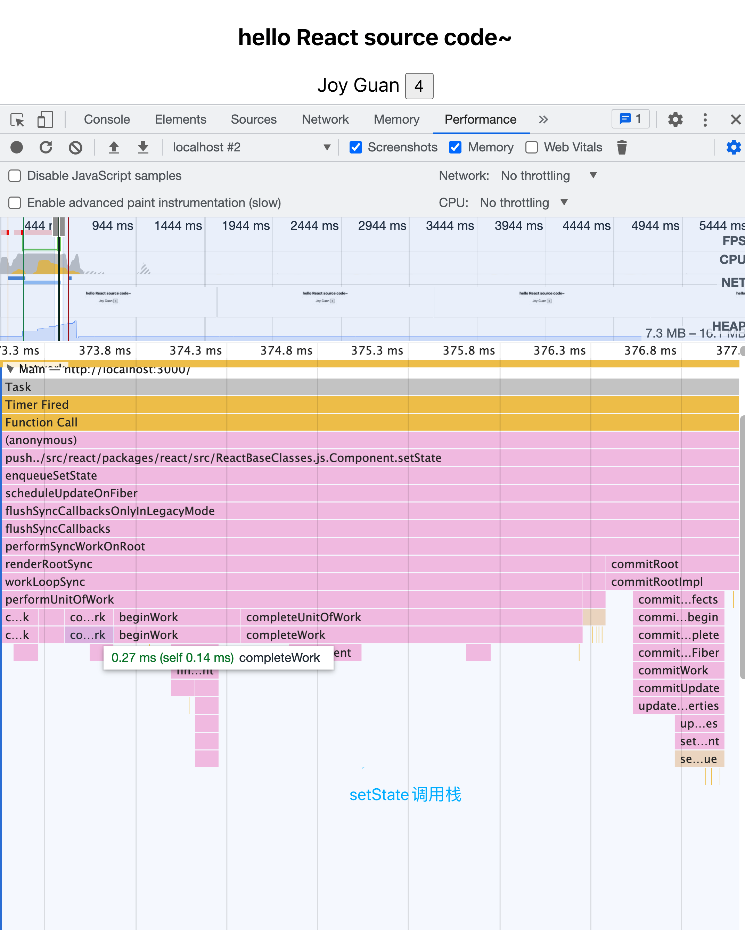Close DevTools with the X icon
The image size is (745, 930).
pos(736,119)
